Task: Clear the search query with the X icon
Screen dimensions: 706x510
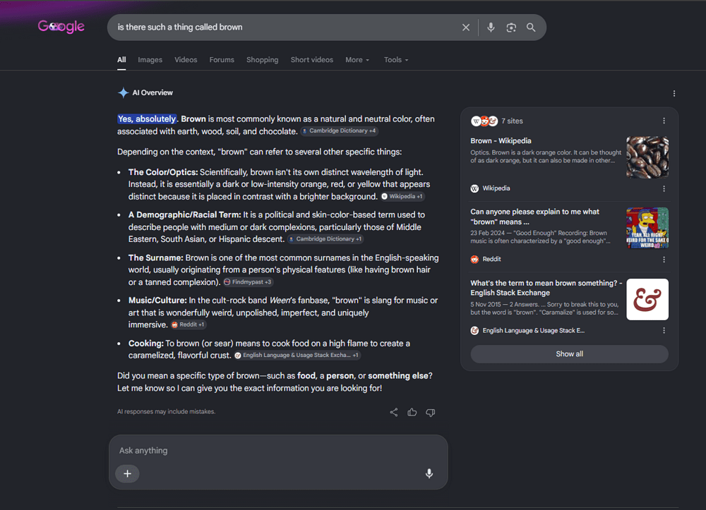Action: (466, 28)
